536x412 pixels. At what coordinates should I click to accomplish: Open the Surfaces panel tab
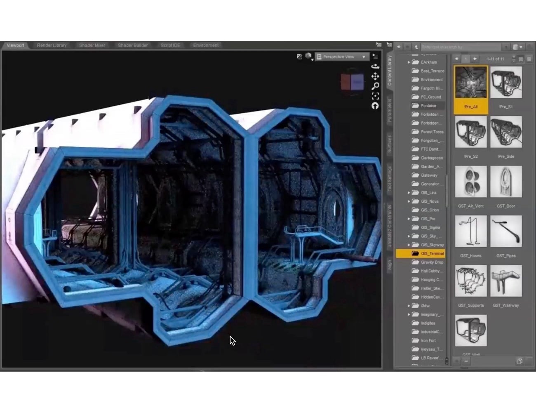390,142
